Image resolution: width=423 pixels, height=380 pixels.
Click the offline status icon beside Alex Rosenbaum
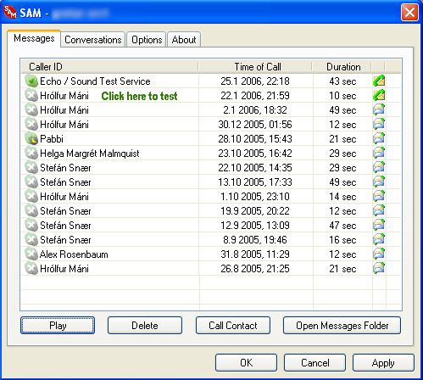[x=31, y=254]
